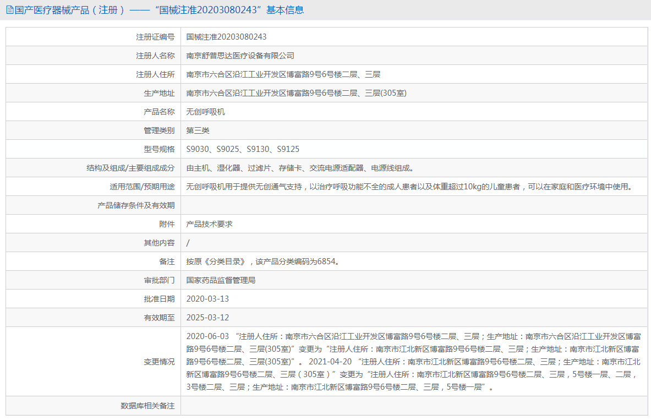The image size is (651, 420).
Task: Click the 注册人住所 label
Action: pos(155,74)
